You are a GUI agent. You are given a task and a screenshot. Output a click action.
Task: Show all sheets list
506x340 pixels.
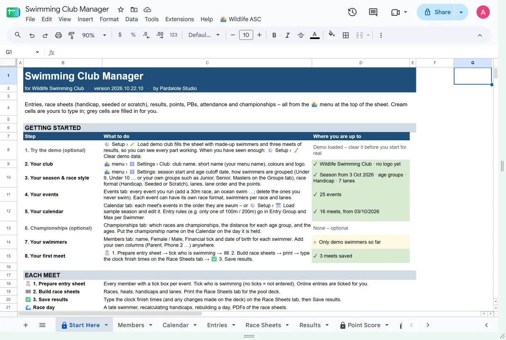(42, 325)
